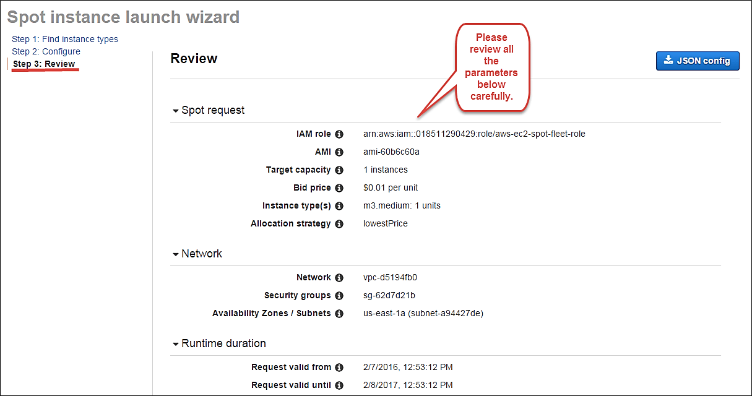Click the Bid price info icon
This screenshot has width=752, height=396.
click(x=339, y=187)
